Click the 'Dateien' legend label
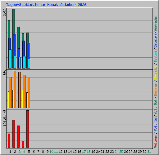 coord(156,41)
